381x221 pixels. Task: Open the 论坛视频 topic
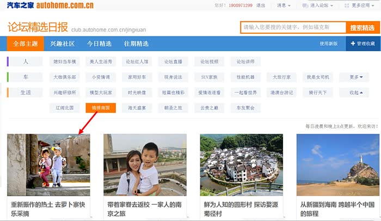tap(210, 62)
